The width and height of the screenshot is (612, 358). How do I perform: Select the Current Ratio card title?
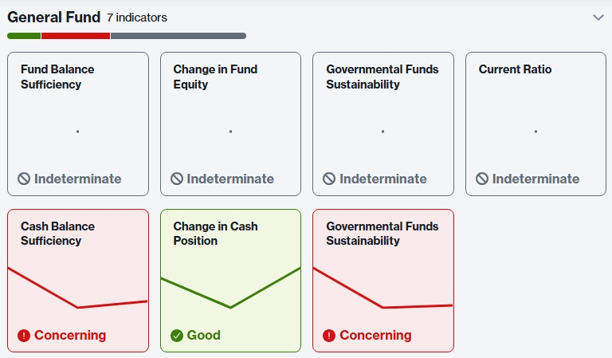click(x=515, y=69)
